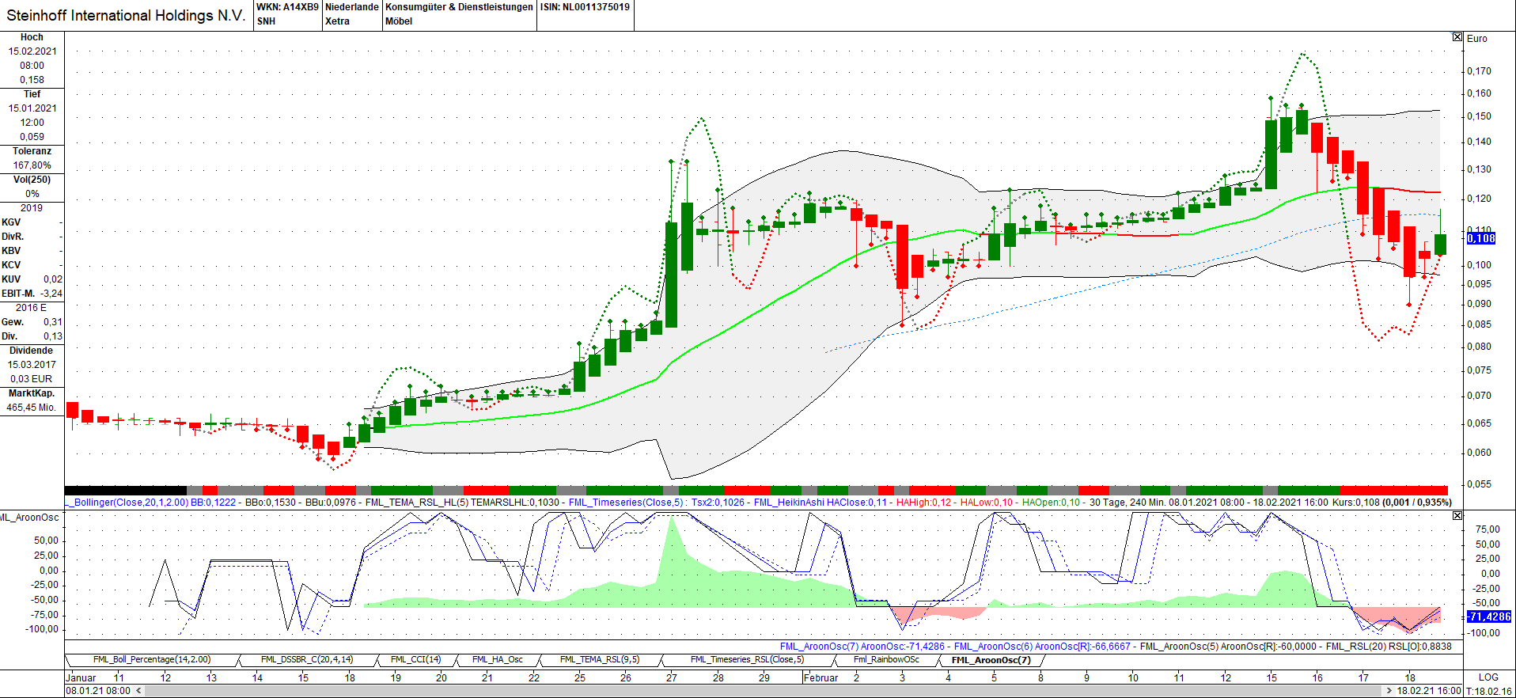Switch to the FML_HA_Osc tab

pos(498,660)
